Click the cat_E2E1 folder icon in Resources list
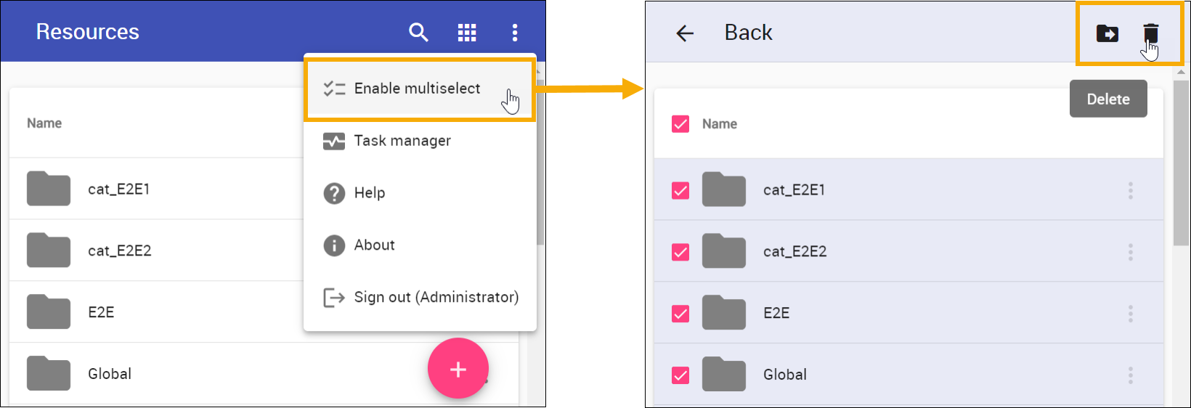This screenshot has width=1191, height=408. [49, 189]
